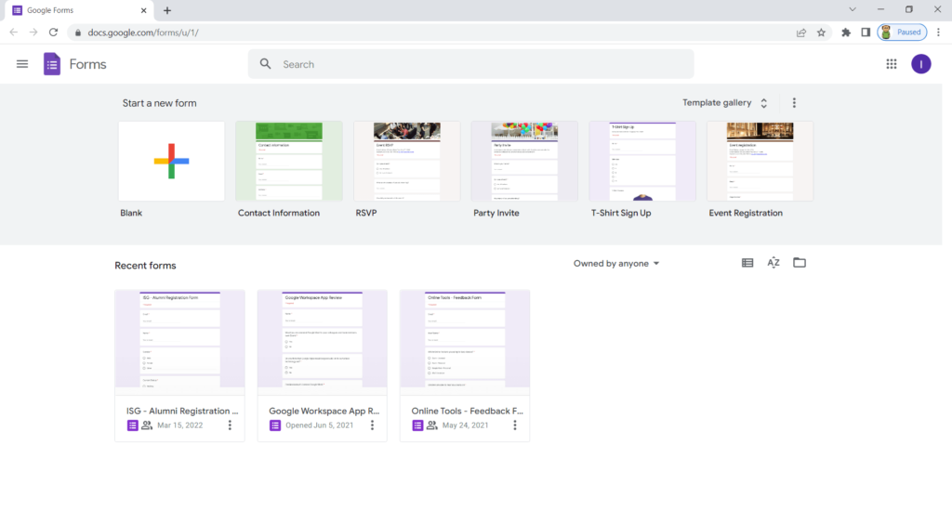Viewport: 952px width, 510px height.
Task: Open more options for Google Workspace App Review
Action: tap(372, 425)
